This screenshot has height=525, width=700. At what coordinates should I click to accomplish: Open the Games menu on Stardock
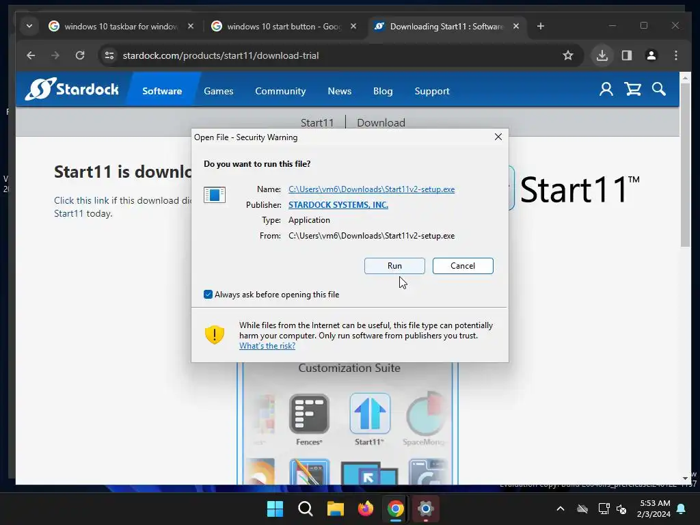click(x=218, y=91)
